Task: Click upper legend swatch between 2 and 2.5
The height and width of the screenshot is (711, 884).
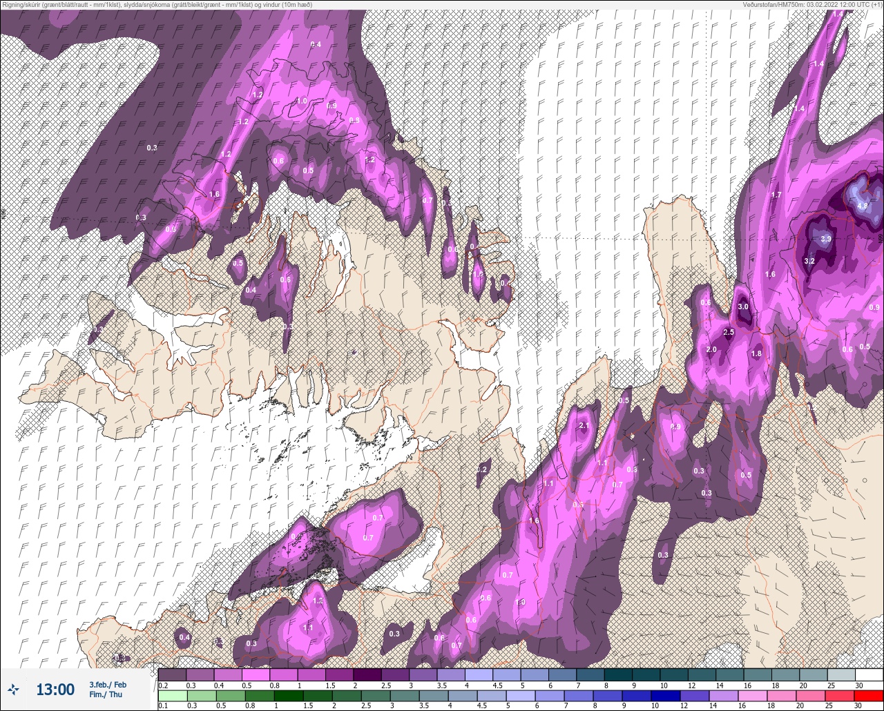Action: point(367,674)
